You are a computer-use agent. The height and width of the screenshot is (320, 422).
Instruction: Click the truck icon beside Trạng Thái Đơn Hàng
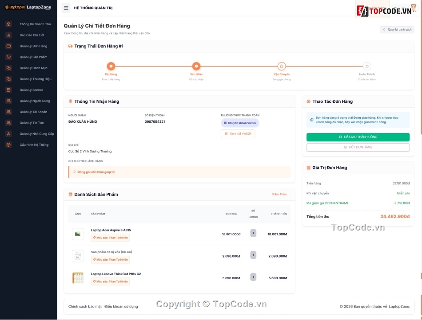pos(71,46)
